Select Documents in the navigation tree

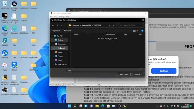tap(61, 44)
